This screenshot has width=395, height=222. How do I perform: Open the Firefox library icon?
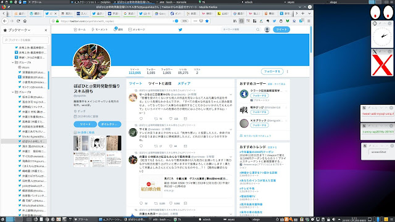click(x=235, y=21)
